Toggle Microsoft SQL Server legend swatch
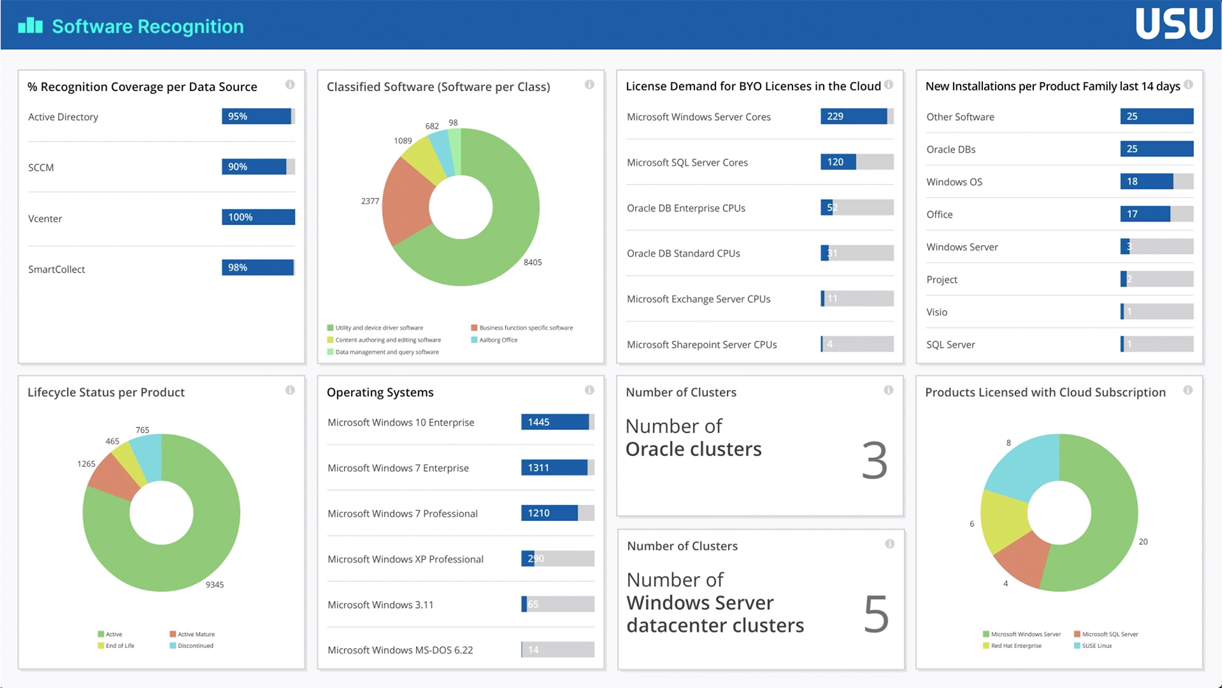The height and width of the screenshot is (688, 1223). (x=1077, y=634)
